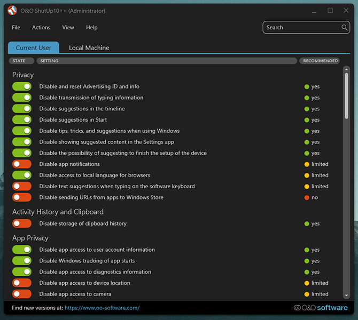The height and width of the screenshot is (320, 358).
Task: Toggle Windows tracking of app starts switch
Action: point(22,261)
